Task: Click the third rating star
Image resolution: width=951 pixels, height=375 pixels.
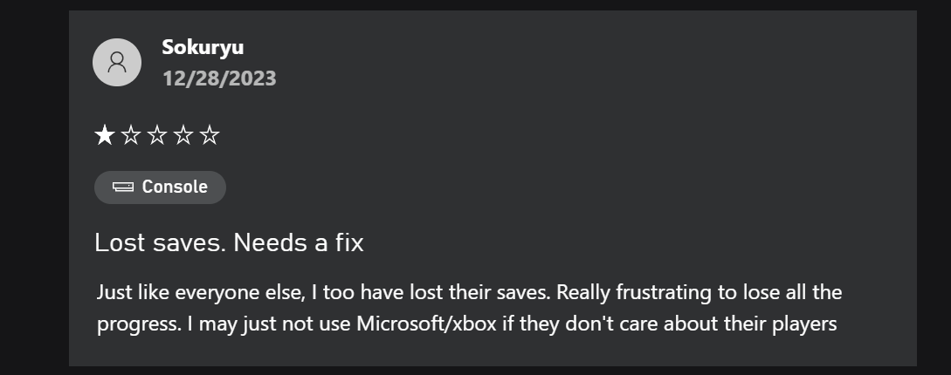Action: 157,135
